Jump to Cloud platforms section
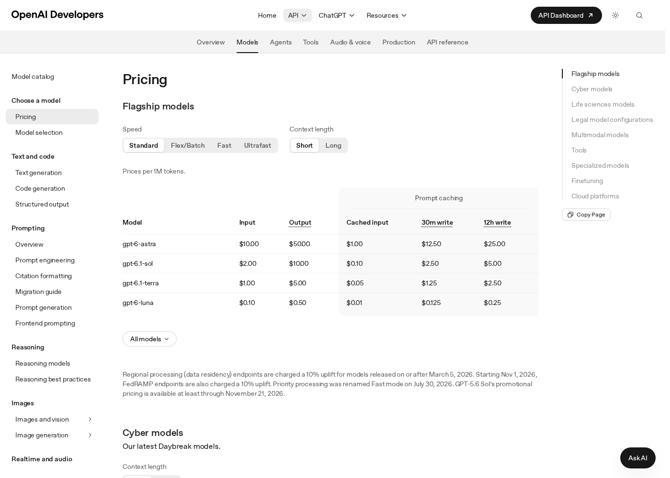Viewport: 670px width, 478px height. point(595,196)
